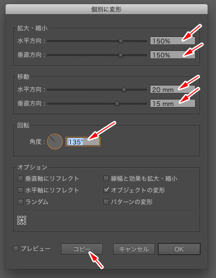Screen dimensions: 216x278
Task: Click the 移動 垂直方向 slider handle
Action: (117, 103)
